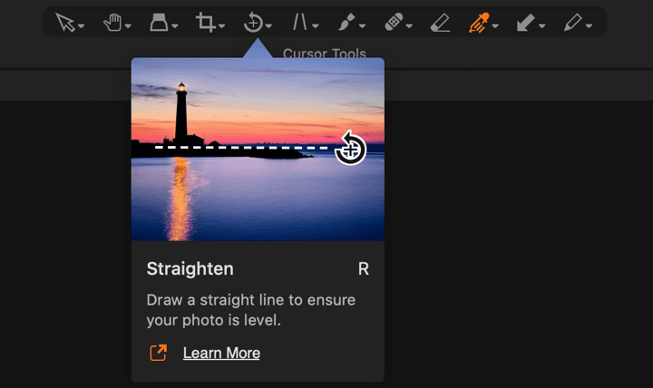Expand the Crop tool dropdown arrow

click(x=221, y=26)
